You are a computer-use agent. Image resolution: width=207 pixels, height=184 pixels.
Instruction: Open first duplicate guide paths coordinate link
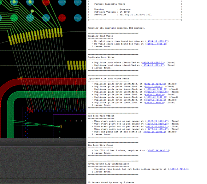pos(155,84)
